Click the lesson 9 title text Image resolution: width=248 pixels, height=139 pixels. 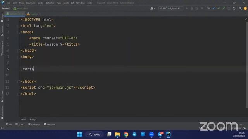tap(53, 44)
